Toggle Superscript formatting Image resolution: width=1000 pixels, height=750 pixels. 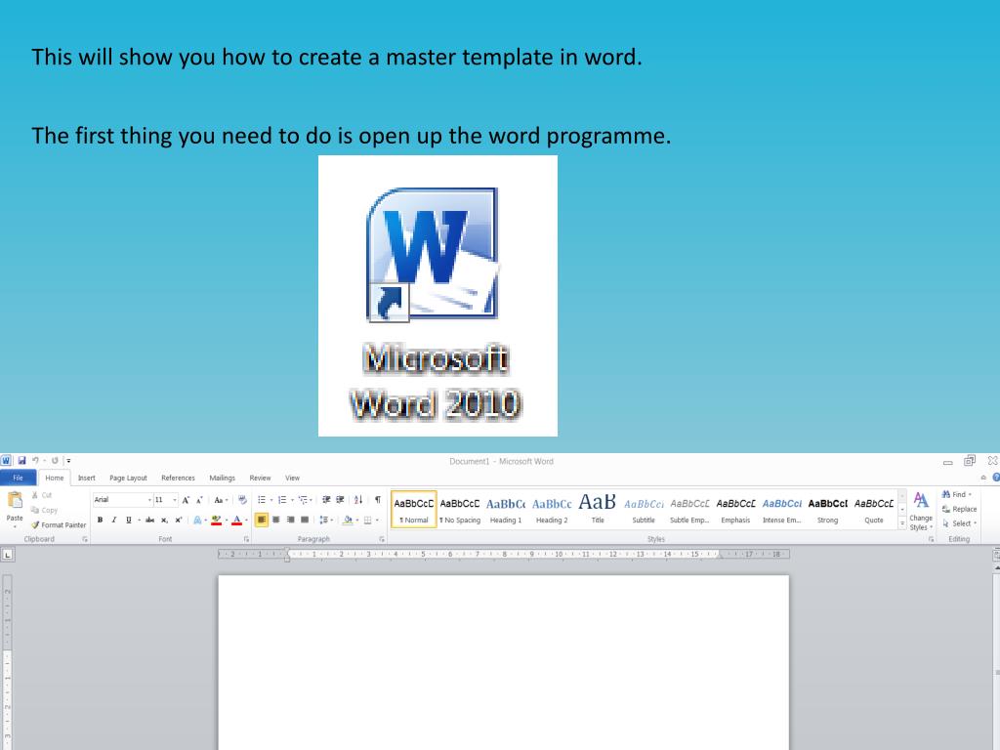[179, 520]
